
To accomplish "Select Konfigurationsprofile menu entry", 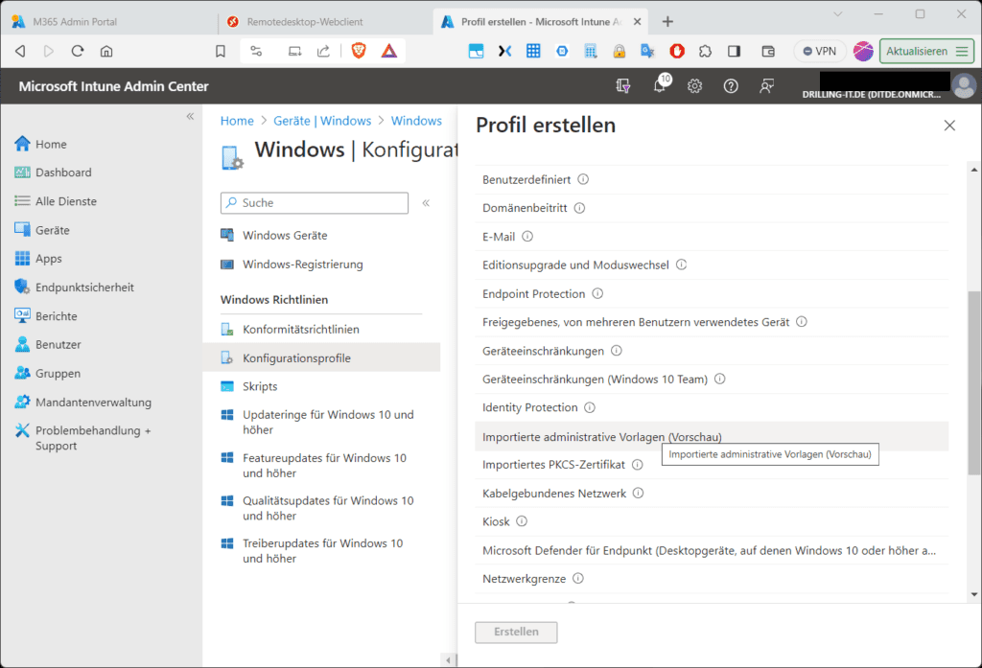I will click(x=321, y=357).
